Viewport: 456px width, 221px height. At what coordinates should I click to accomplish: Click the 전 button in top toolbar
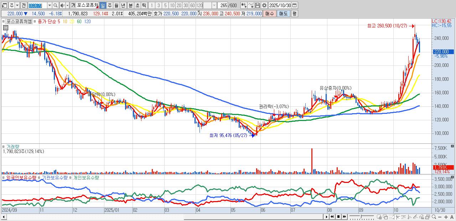(x=24, y=5)
